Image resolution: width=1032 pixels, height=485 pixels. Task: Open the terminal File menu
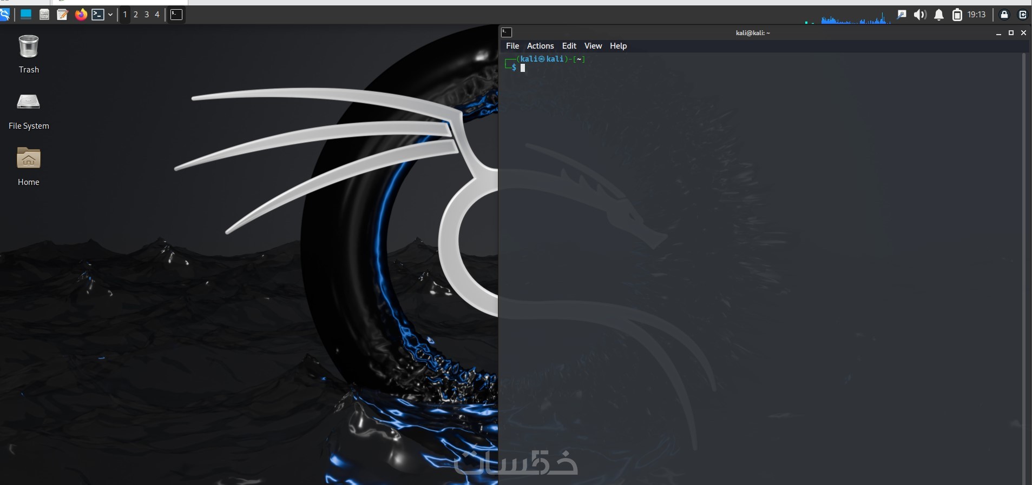[512, 46]
